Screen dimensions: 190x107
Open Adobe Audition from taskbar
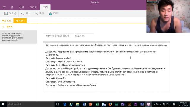coord(116,104)
